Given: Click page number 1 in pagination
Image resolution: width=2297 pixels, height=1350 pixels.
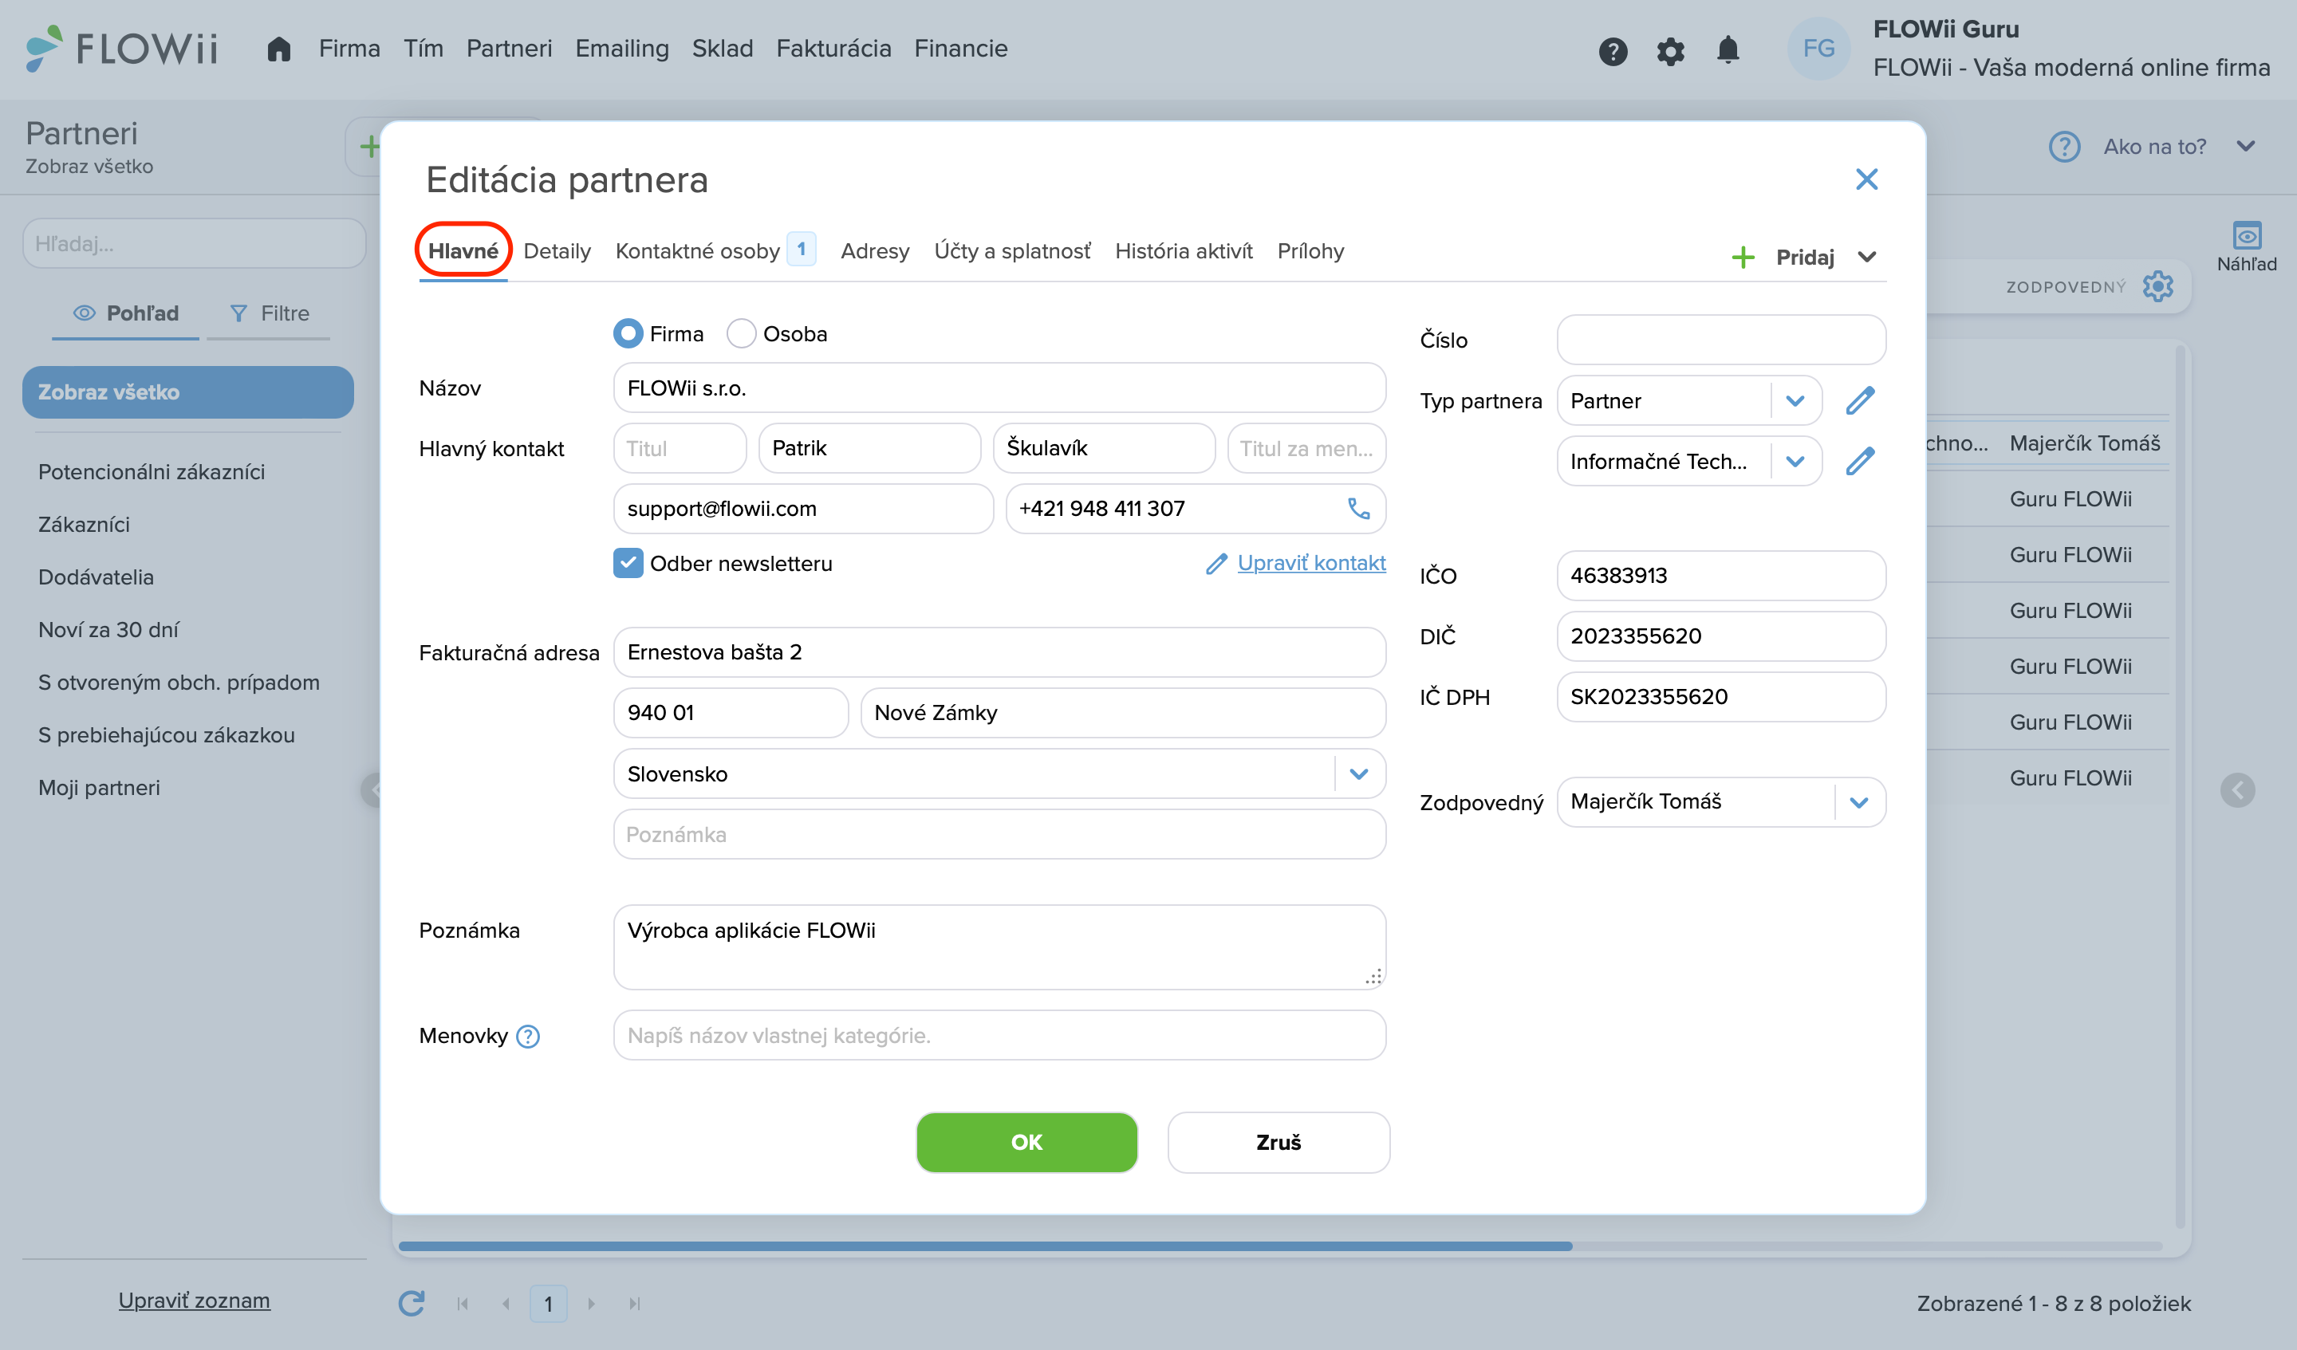Looking at the screenshot, I should point(548,1305).
